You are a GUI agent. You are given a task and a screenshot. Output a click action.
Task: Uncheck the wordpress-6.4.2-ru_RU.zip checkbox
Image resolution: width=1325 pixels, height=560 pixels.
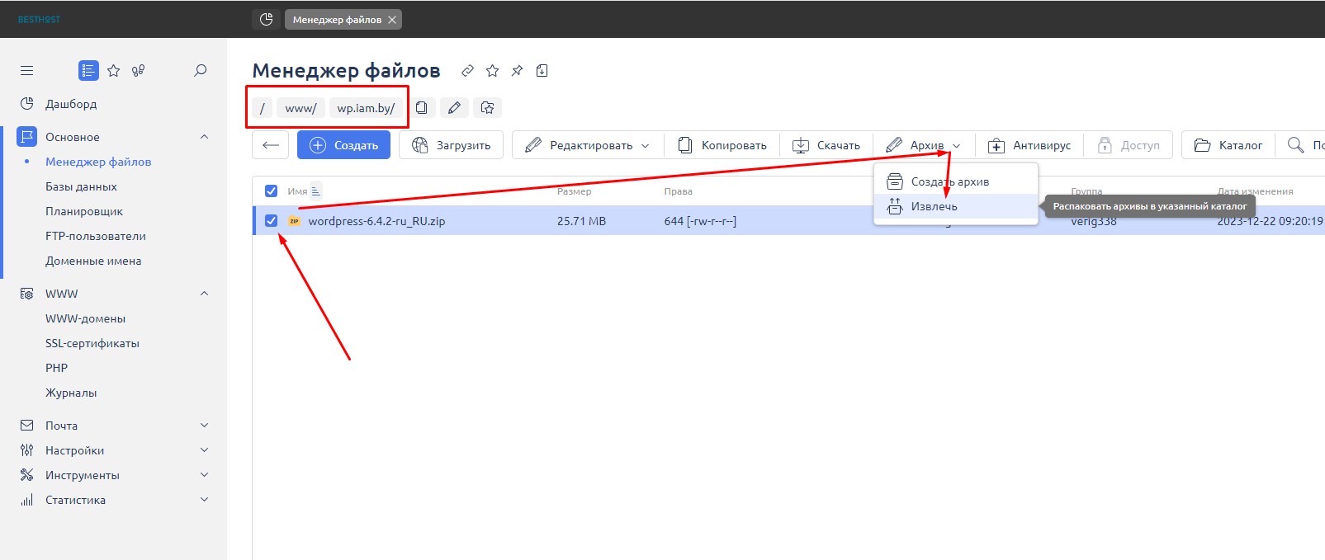271,221
